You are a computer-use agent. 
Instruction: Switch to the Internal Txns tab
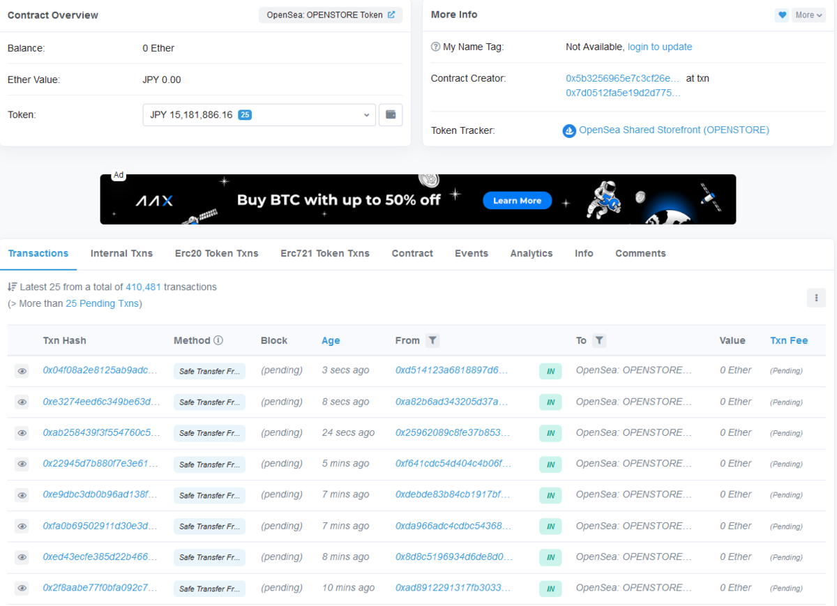121,253
